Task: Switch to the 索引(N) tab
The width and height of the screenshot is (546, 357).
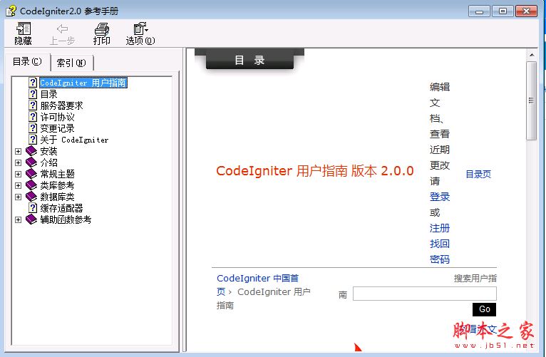Action: point(72,63)
